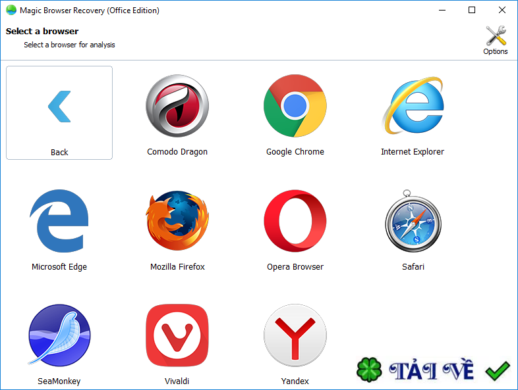Click the green checkmark icon
Screen dimensions: 518x390
click(498, 372)
